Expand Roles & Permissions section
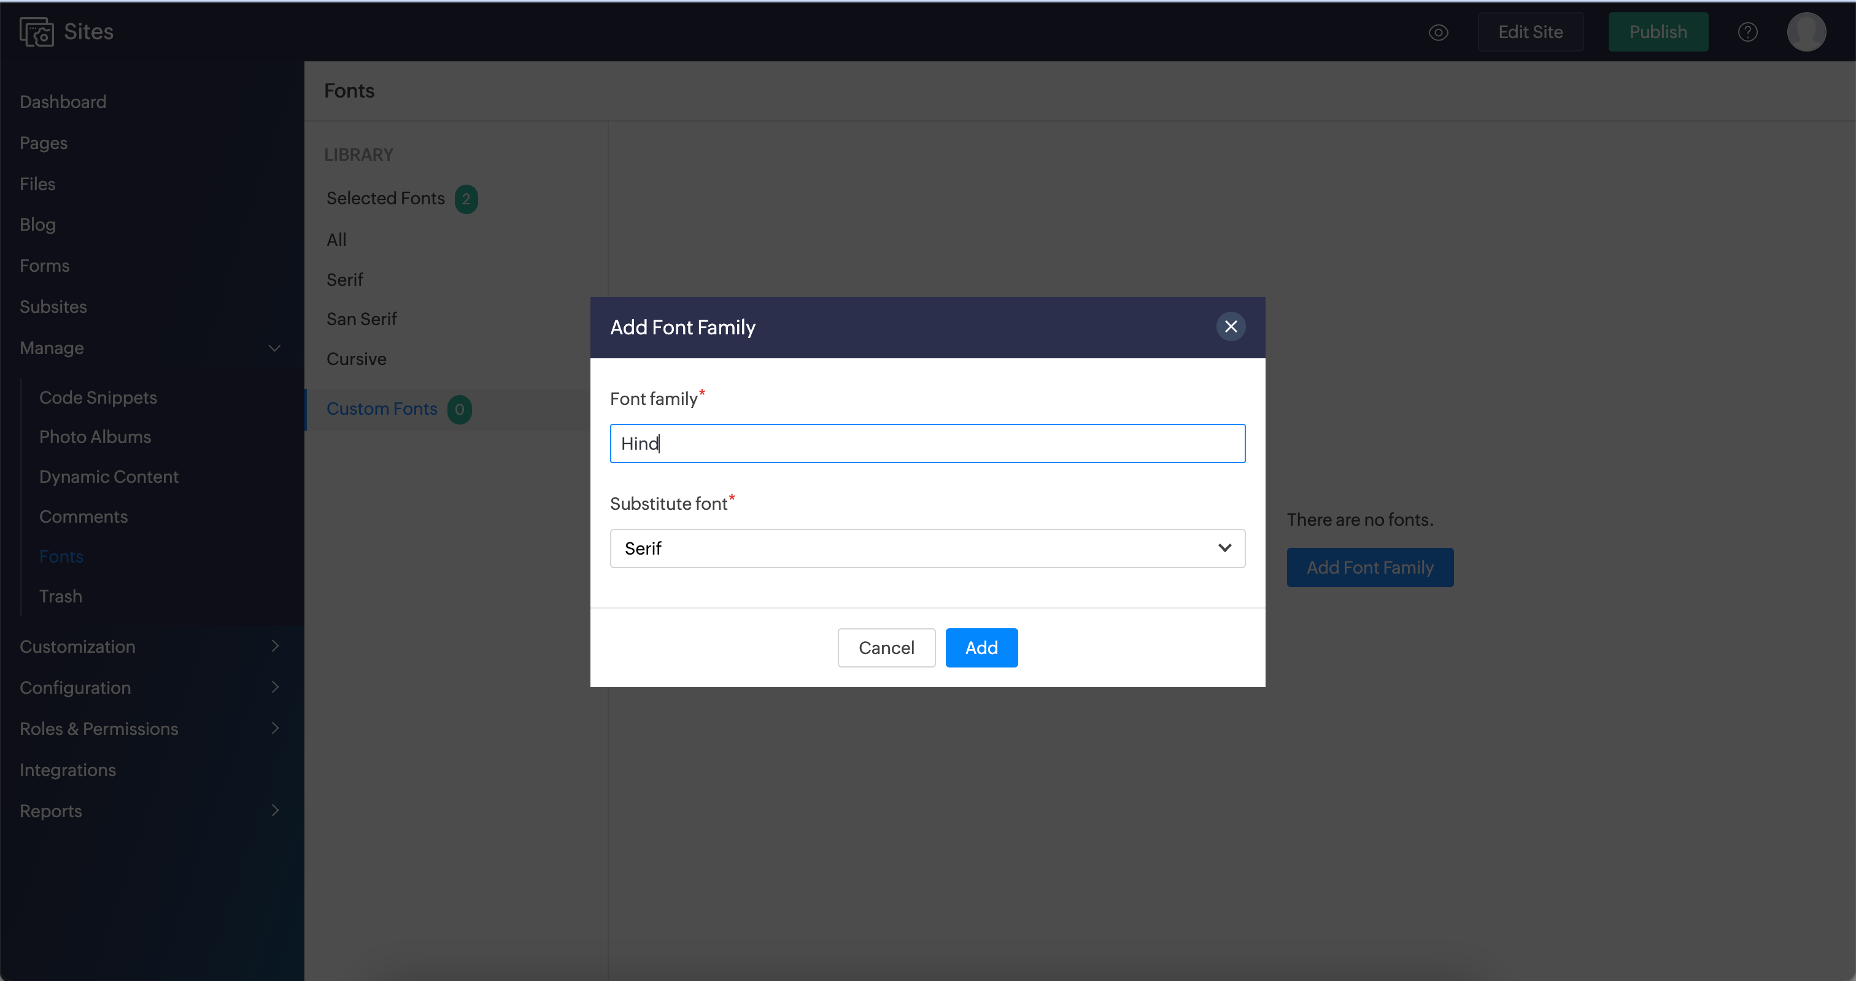 [274, 729]
